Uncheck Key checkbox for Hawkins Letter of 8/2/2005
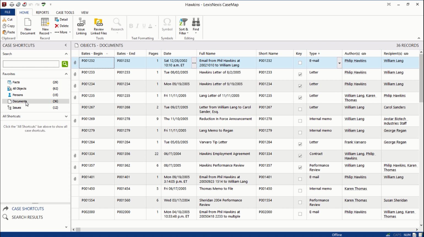This screenshot has width=424, height=237. (300, 75)
